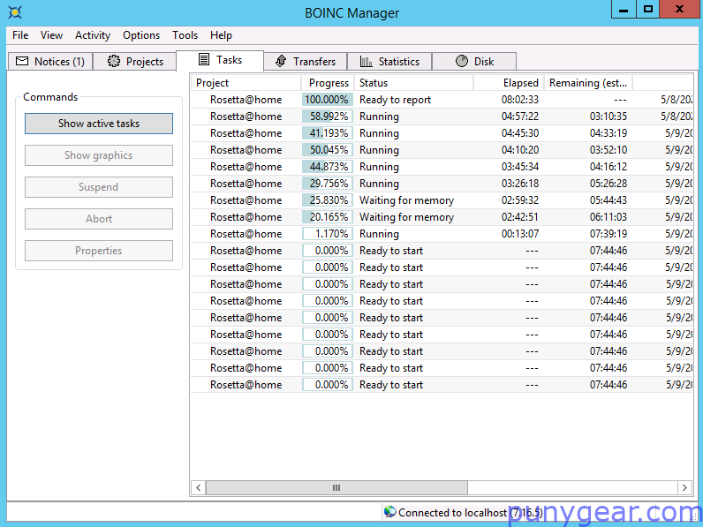Open the View menu
The height and width of the screenshot is (527, 703).
click(51, 35)
